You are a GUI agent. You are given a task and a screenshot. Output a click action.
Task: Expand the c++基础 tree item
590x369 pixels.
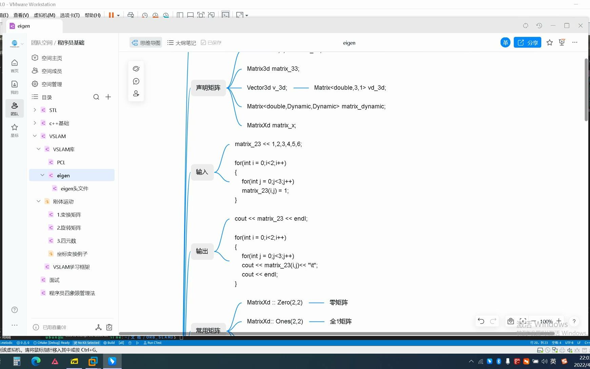click(x=35, y=123)
